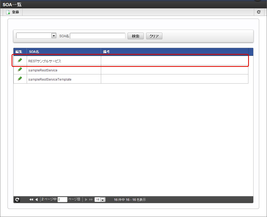
Task: Open the category dropdown beside SOA名
Action: 36,36
